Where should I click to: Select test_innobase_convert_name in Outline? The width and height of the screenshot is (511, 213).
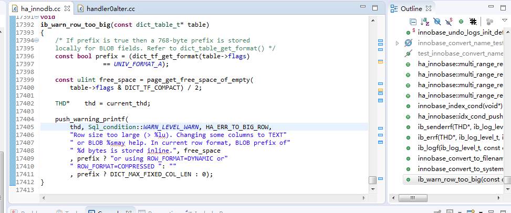(x=460, y=54)
